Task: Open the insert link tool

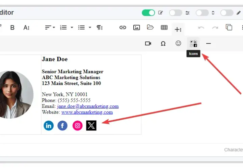Action: pyautogui.click(x=123, y=28)
